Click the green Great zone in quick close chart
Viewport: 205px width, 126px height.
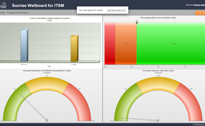171,44
